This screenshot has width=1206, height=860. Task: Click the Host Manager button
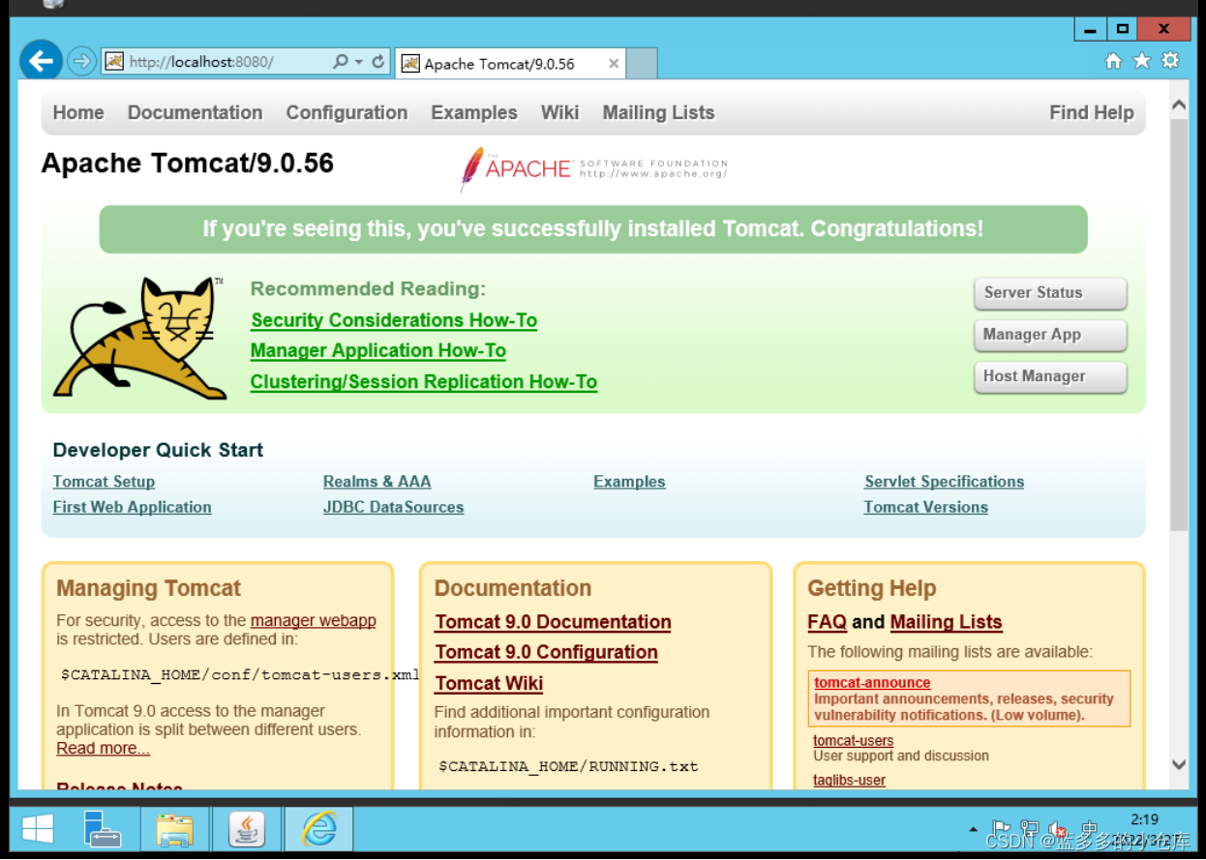[x=1050, y=376]
